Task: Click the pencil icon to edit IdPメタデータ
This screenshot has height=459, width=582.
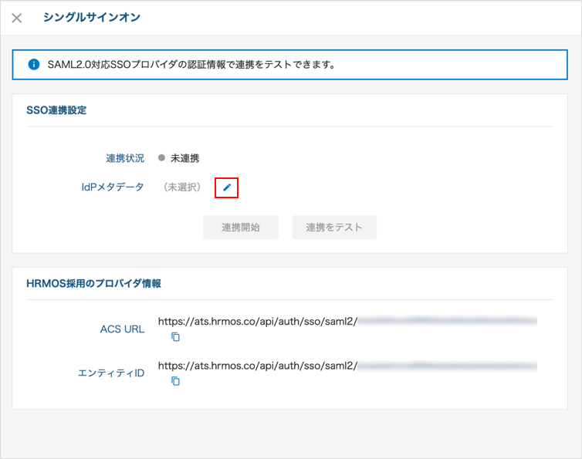Action: coord(226,187)
